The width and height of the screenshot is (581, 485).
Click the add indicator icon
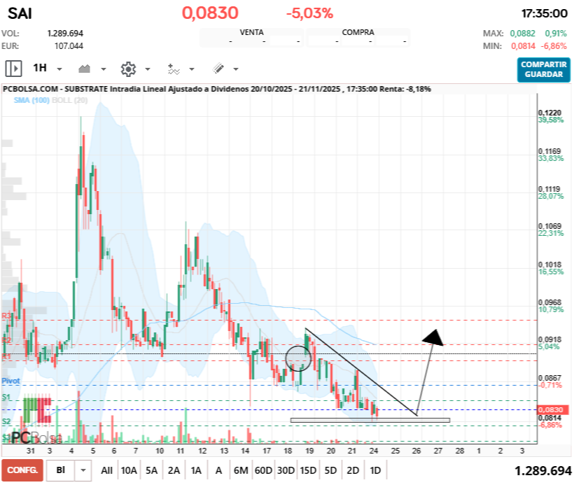pos(173,69)
